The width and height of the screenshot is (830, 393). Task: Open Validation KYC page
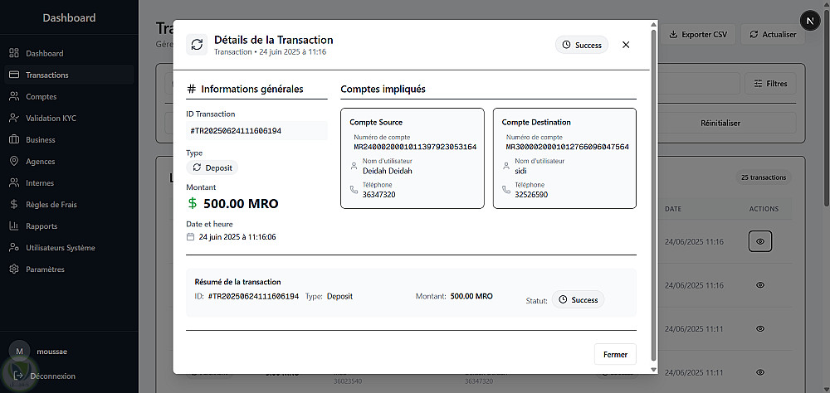(x=69, y=118)
